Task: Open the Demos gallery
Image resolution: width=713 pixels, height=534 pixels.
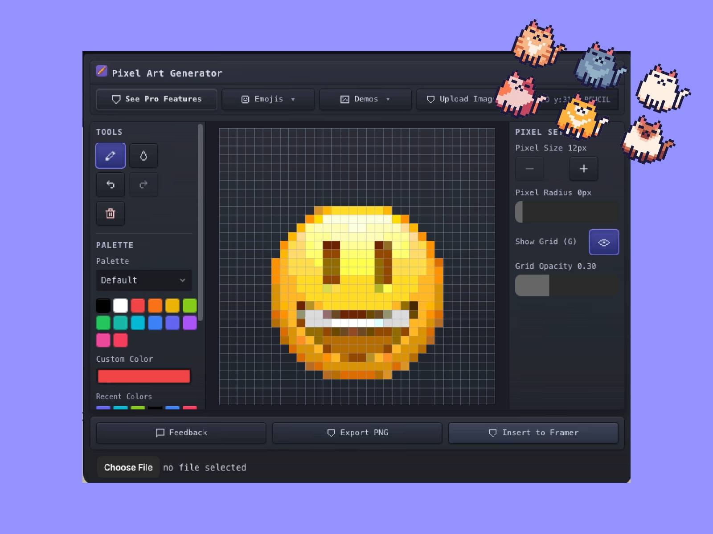Action: tap(365, 99)
